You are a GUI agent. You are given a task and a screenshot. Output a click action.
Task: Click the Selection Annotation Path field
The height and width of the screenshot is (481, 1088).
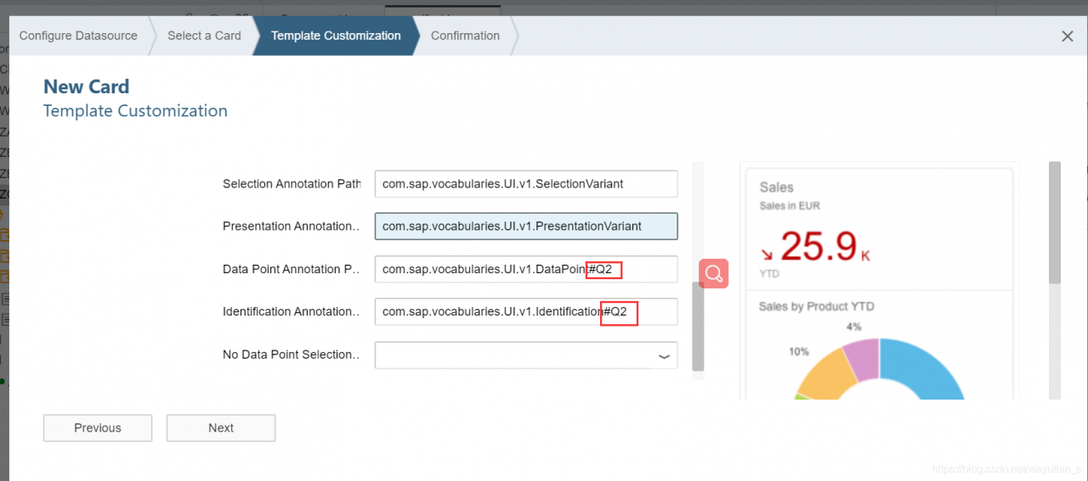tap(526, 183)
